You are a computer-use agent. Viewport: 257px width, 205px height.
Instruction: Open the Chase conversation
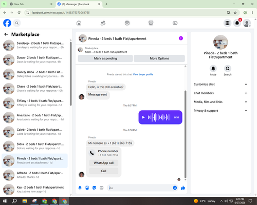click(x=34, y=89)
